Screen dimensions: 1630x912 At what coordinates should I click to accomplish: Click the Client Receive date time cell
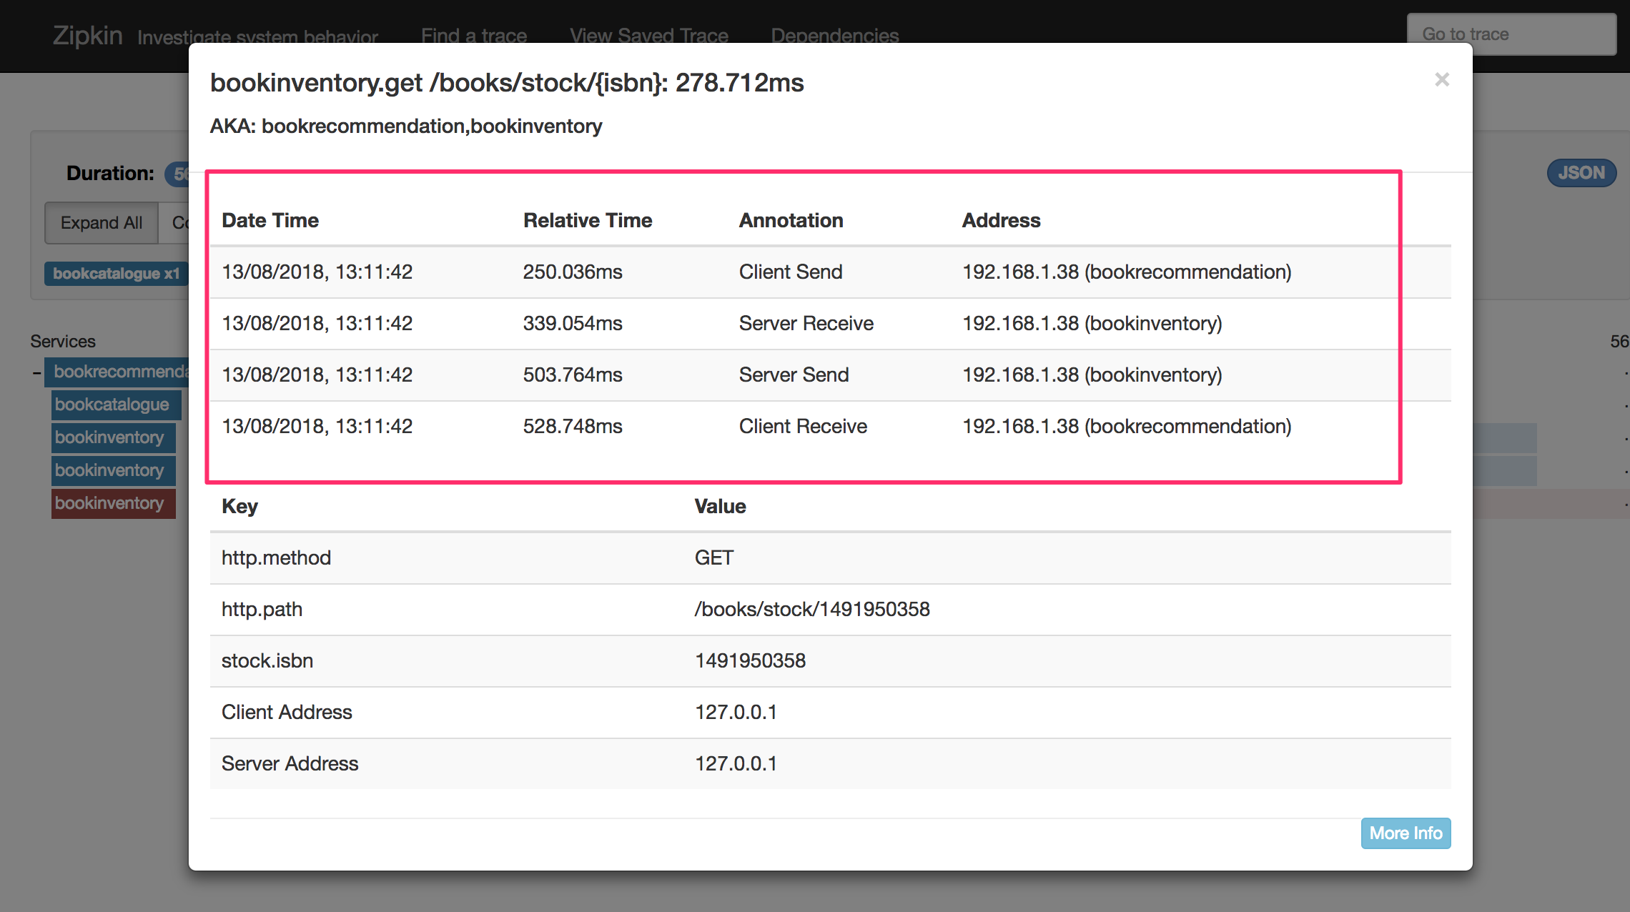[317, 426]
